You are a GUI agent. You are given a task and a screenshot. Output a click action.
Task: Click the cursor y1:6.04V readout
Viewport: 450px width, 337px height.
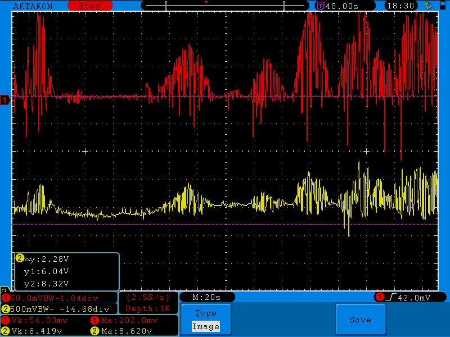[47, 271]
